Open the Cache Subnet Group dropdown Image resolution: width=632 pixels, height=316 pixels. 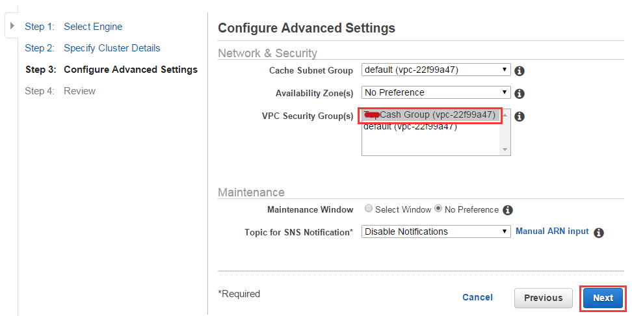[436, 70]
